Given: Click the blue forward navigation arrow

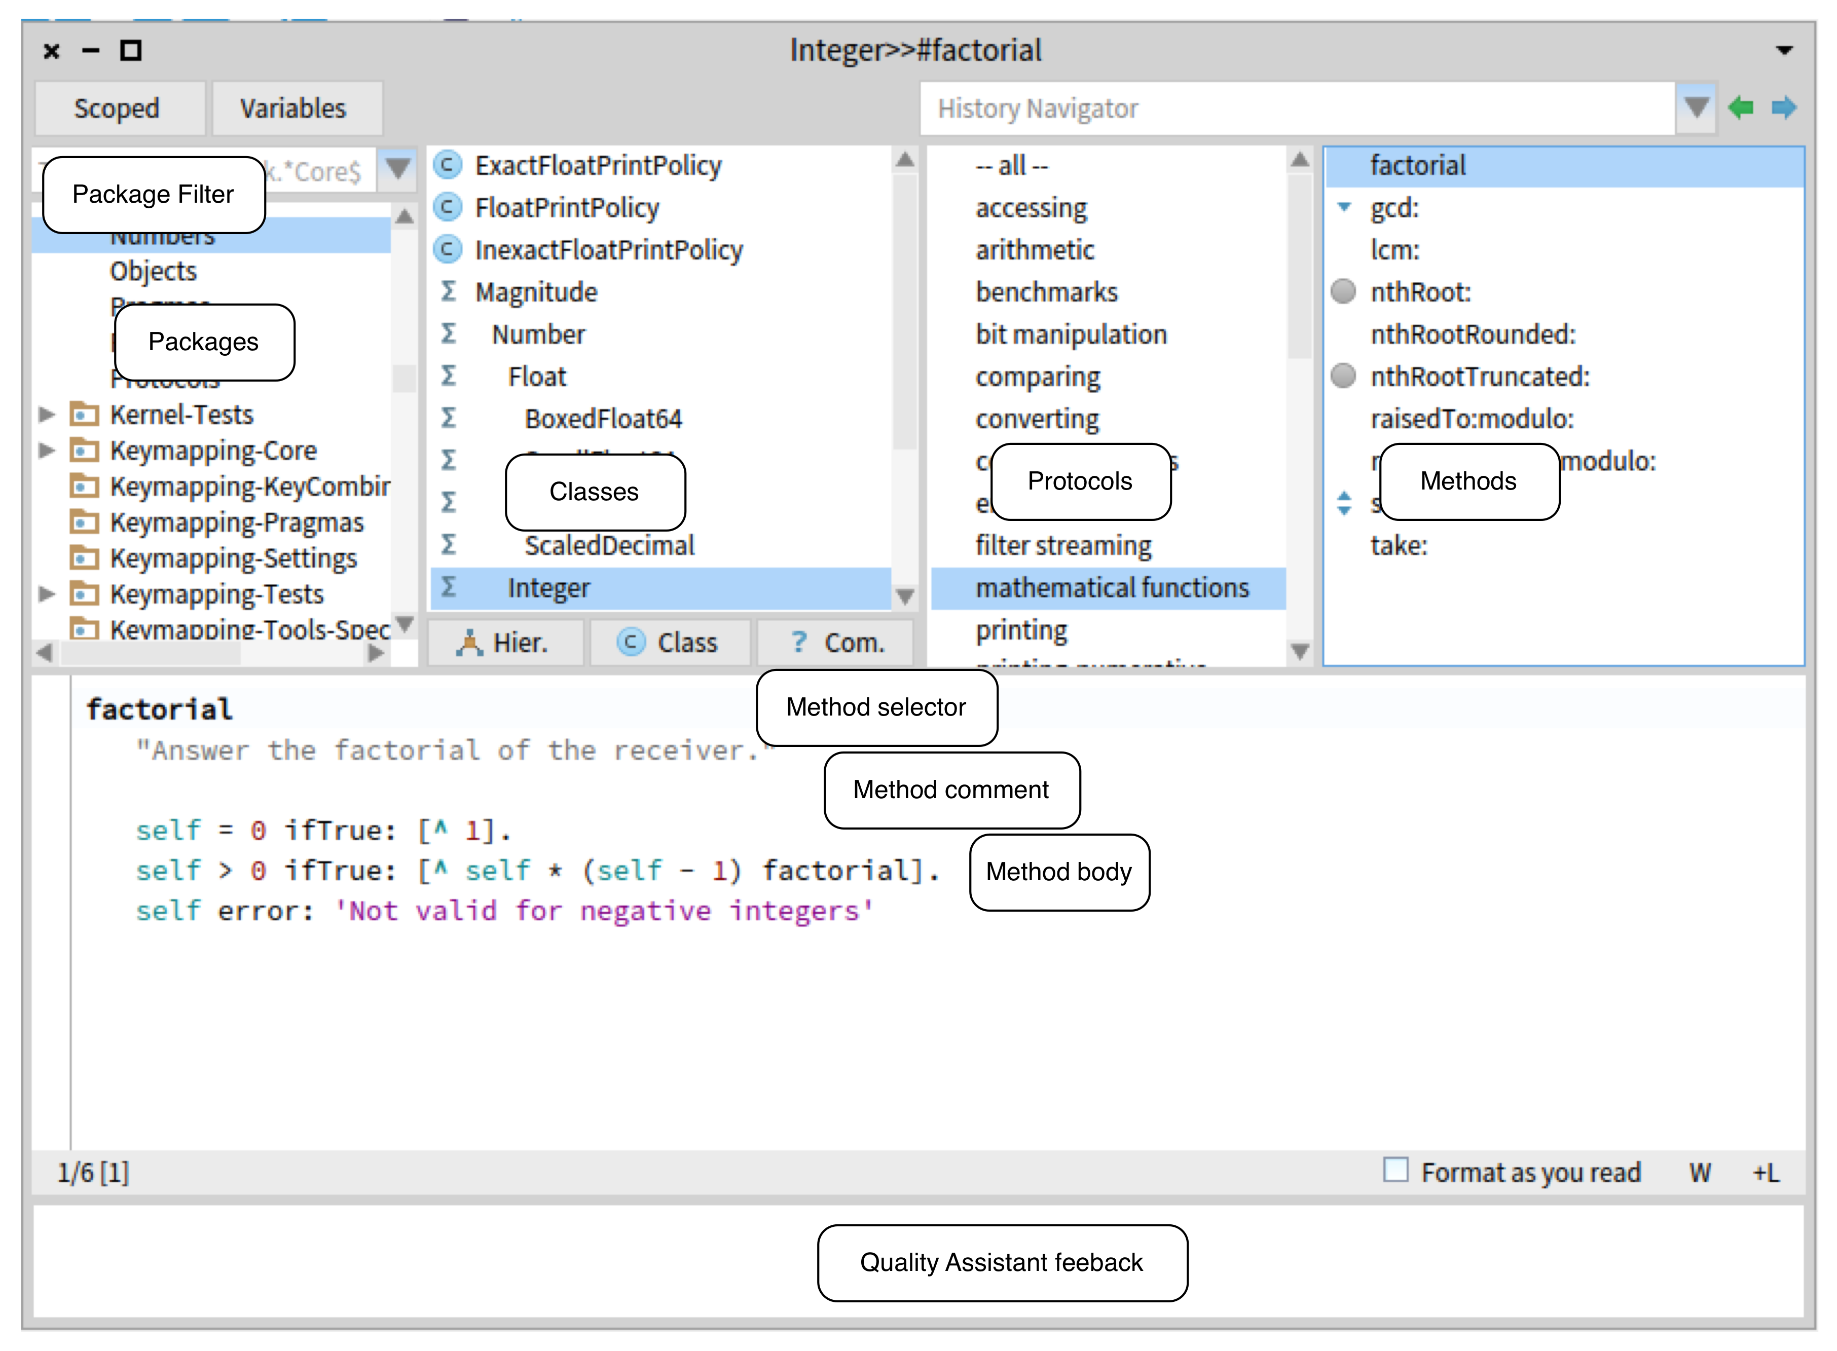Looking at the screenshot, I should click(x=1784, y=107).
